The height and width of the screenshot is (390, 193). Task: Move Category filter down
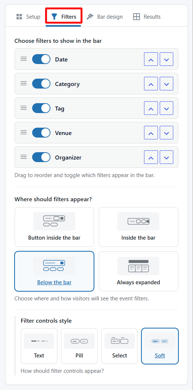click(166, 83)
